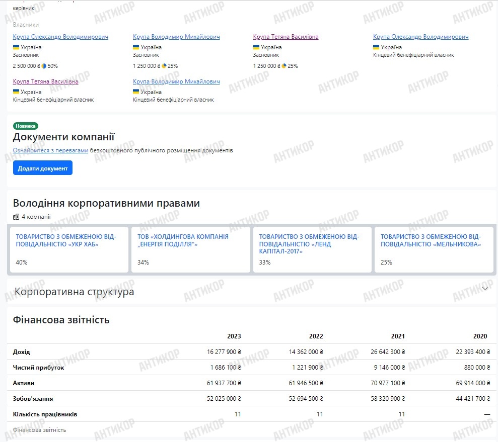
Task: Click pie icon next to founder Тетяна Василівна's 25%
Action: 284,66
